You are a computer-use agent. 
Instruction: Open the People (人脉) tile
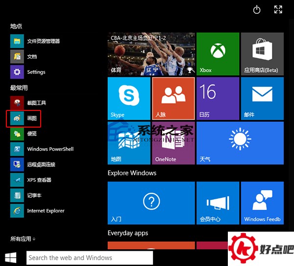[173, 99]
